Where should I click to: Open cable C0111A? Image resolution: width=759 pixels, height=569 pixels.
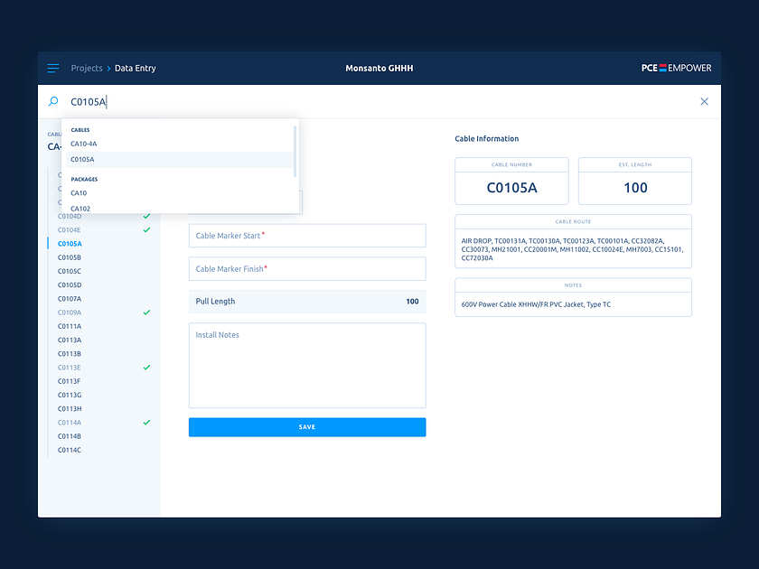coord(70,327)
